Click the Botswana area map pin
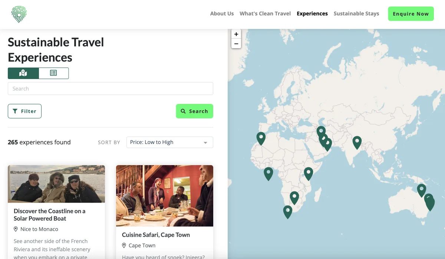445x259 pixels. point(294,198)
